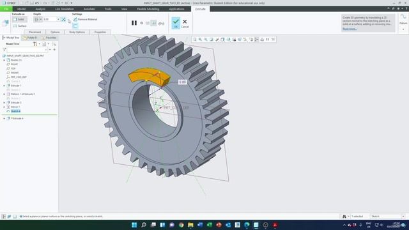Screen dimensions: 409x230
Task: Expand the Extrude 1 feature
Action: tap(4, 86)
